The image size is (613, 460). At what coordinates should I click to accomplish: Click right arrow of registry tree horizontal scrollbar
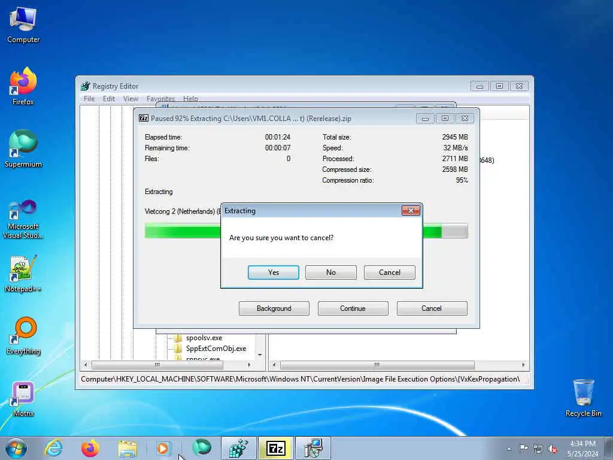coord(249,365)
